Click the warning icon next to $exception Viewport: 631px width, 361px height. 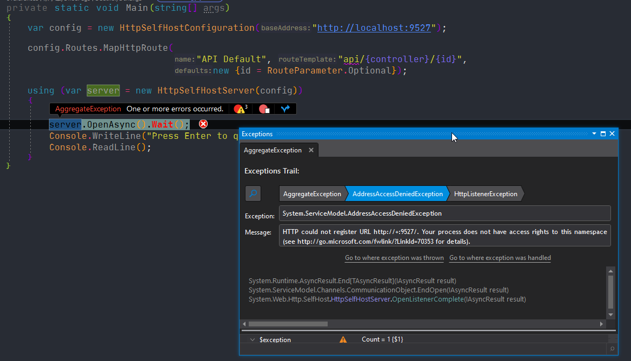point(343,339)
